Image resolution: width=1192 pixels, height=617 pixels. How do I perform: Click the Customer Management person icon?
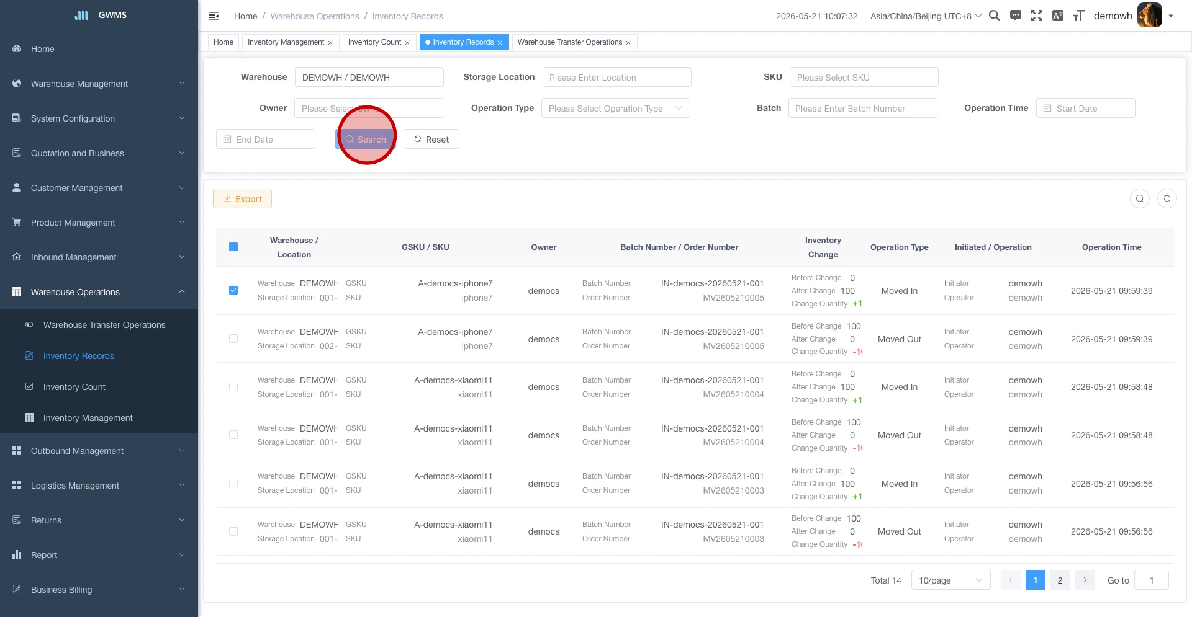click(x=17, y=187)
